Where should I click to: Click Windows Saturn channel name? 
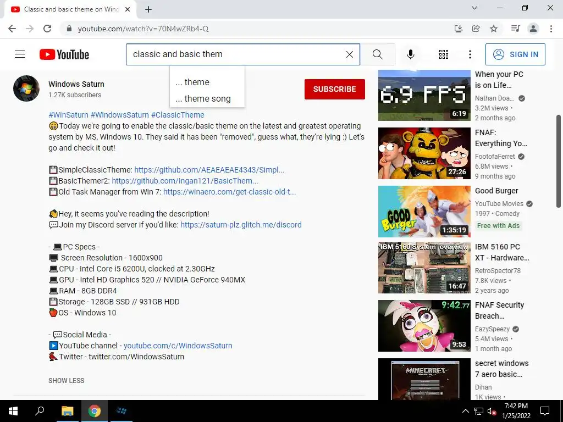coord(76,84)
